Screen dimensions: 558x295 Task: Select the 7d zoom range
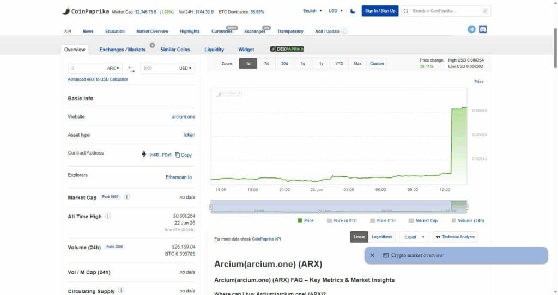pos(266,63)
